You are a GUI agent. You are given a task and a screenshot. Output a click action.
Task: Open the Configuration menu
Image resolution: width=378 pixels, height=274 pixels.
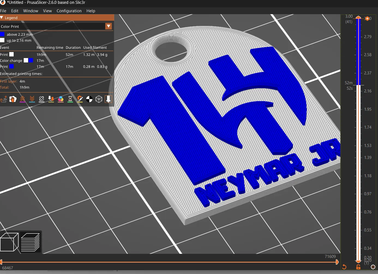tap(69, 11)
